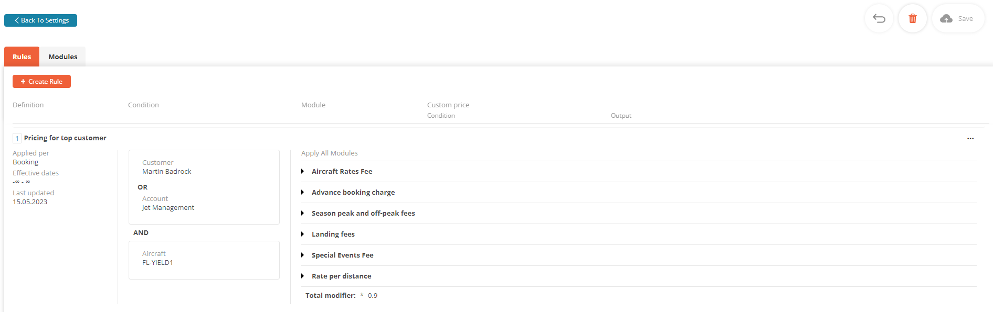The height and width of the screenshot is (312, 993).
Task: Click the Effective dates label
Action: point(36,173)
